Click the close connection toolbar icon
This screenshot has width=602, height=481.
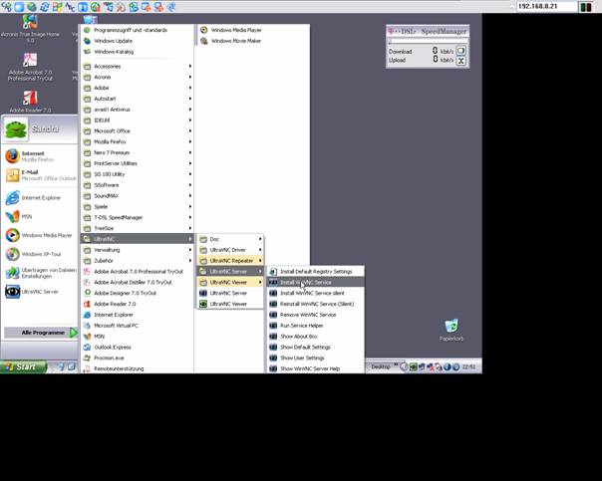click(96, 7)
